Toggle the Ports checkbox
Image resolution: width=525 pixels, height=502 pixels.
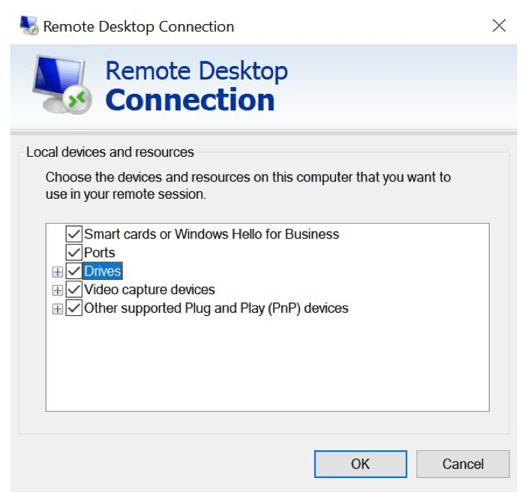[73, 252]
